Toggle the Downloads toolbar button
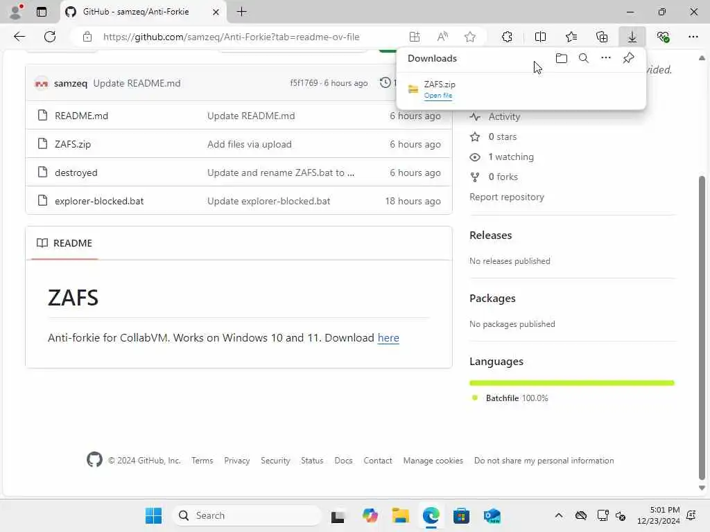 pyautogui.click(x=632, y=37)
